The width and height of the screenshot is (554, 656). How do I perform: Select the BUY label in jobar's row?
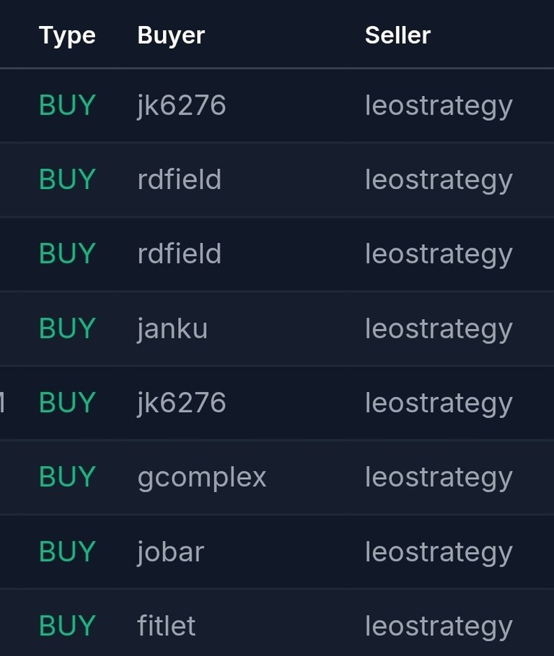click(x=67, y=551)
